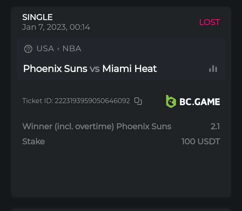
Task: Open the USA country link
Action: click(x=45, y=49)
